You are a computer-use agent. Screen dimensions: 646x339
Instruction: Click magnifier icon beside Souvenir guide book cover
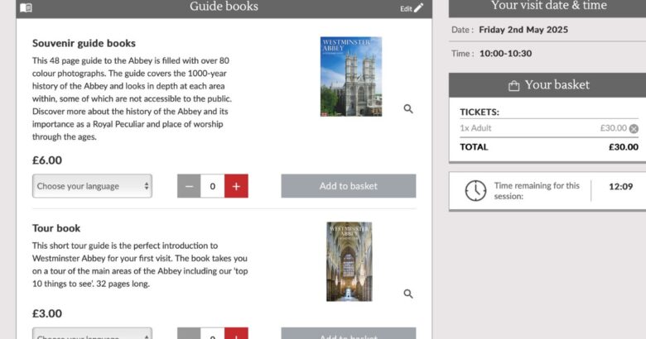coord(407,108)
